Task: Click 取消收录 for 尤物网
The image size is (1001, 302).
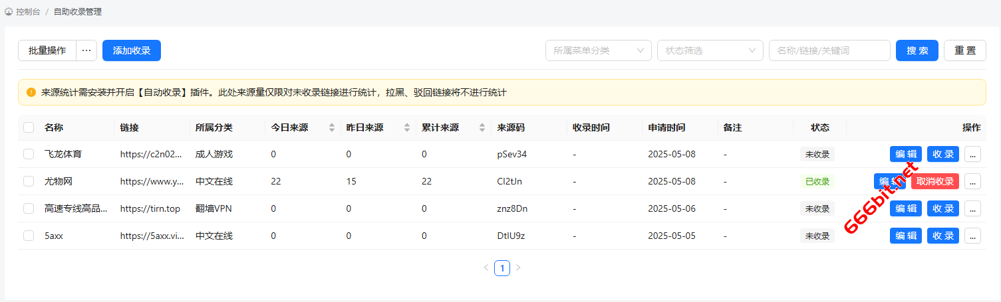Action: [x=935, y=181]
